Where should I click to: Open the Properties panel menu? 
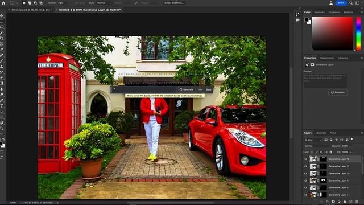coord(362,58)
